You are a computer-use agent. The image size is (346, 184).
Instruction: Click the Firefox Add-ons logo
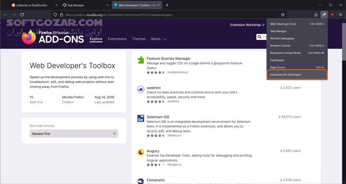click(x=53, y=37)
